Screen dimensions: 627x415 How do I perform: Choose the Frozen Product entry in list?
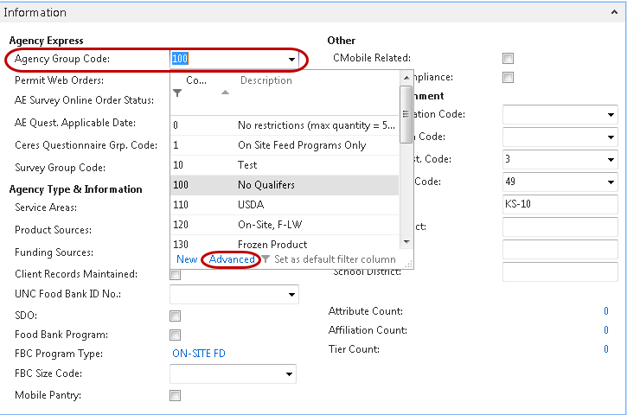(284, 245)
